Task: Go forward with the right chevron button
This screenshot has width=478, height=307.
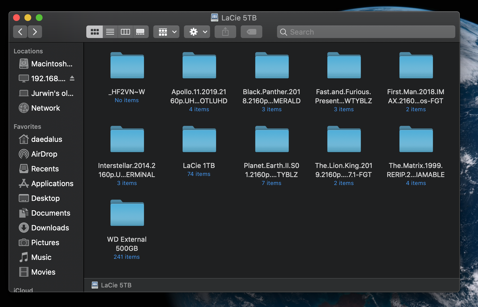Action: (35, 32)
